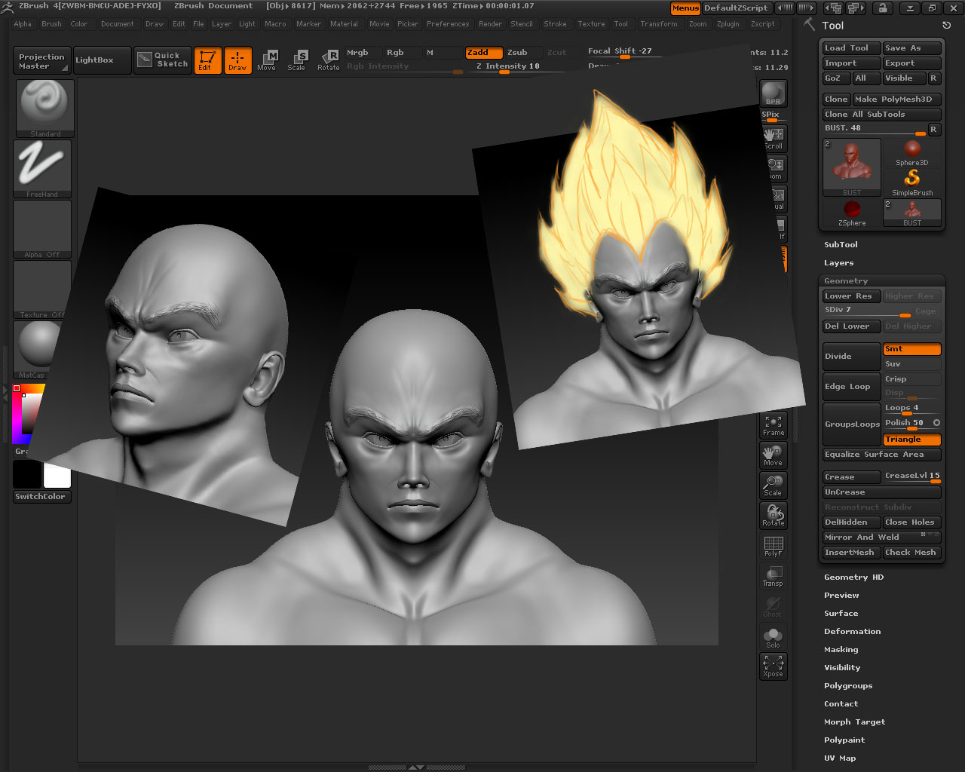Expand the Layers section in Tool palette

[838, 263]
